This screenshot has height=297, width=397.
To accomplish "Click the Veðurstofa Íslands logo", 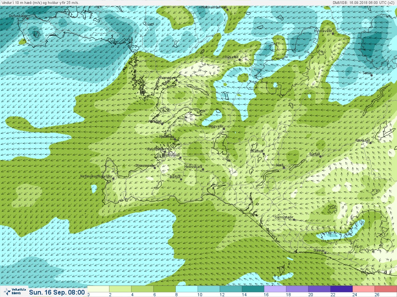I will tap(14, 291).
